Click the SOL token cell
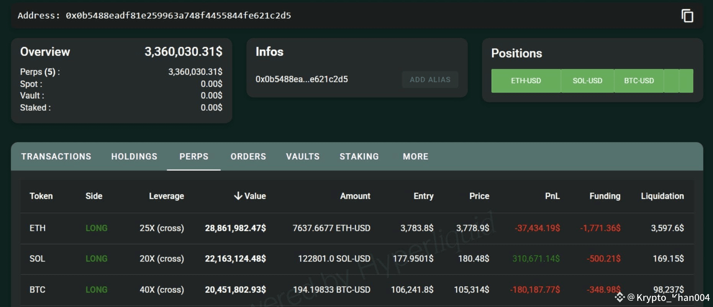 click(37, 259)
